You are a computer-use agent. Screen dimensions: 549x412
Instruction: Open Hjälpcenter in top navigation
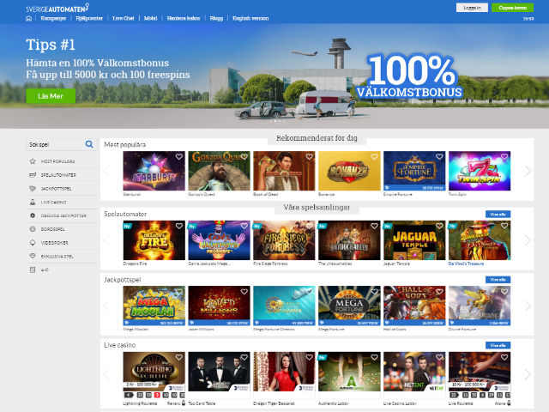point(89,18)
